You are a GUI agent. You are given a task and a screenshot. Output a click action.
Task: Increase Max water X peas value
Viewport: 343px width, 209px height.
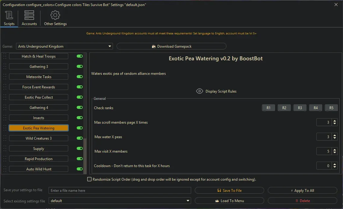[335, 135]
